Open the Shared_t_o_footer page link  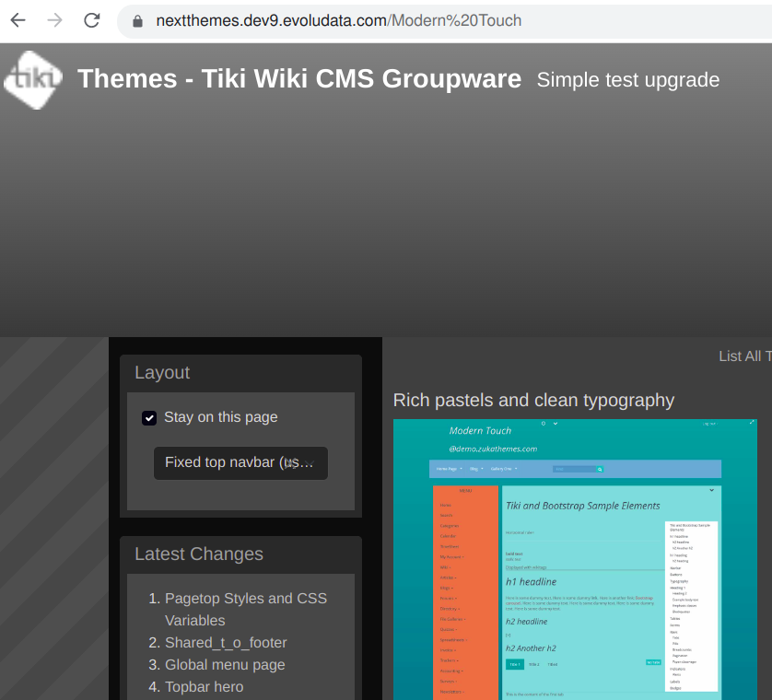[226, 642]
